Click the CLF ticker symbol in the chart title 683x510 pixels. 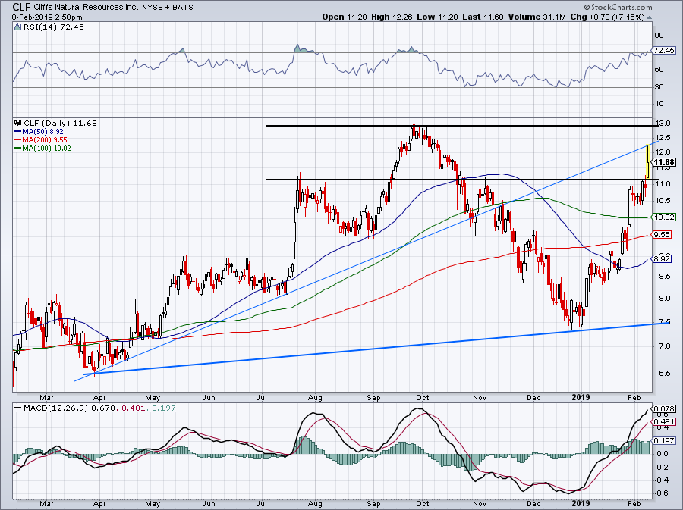tap(22, 7)
